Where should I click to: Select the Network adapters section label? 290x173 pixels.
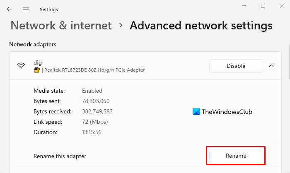pyautogui.click(x=33, y=44)
